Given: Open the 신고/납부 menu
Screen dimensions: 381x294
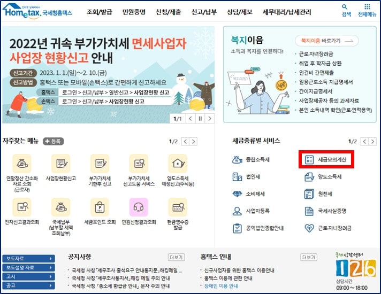Looking at the screenshot, I should [x=204, y=12].
